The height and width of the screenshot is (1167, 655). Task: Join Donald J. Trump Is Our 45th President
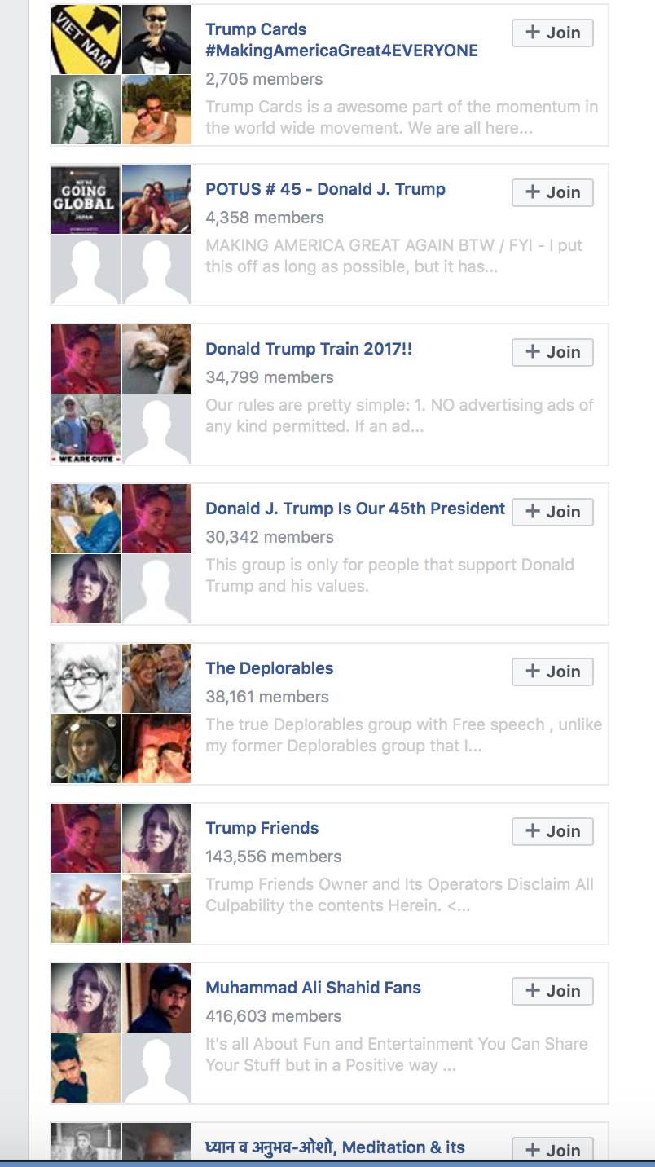pyautogui.click(x=552, y=512)
